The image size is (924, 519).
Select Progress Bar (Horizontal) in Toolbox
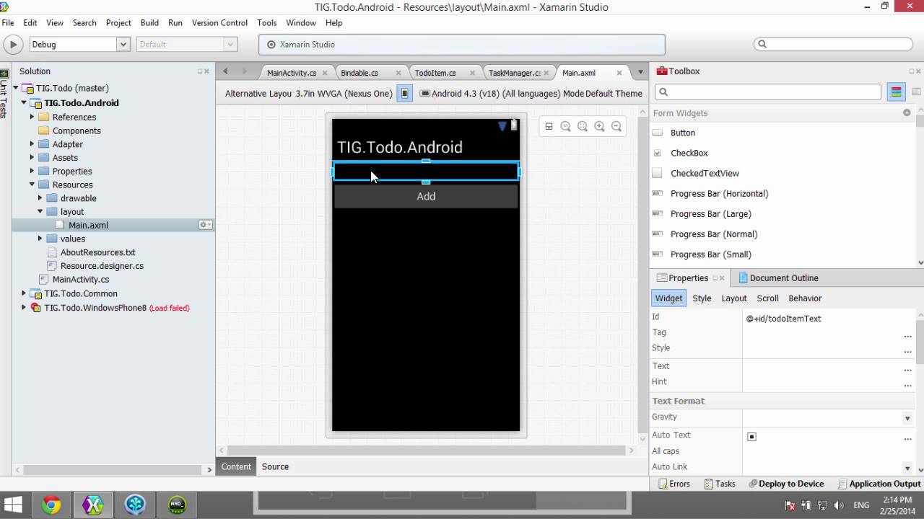pos(719,193)
